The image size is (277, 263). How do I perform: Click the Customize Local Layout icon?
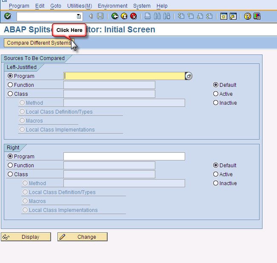pyautogui.click(x=257, y=16)
